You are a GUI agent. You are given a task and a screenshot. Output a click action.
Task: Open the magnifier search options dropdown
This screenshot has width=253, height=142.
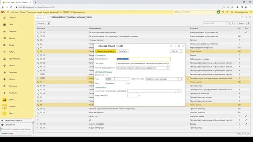233,24
